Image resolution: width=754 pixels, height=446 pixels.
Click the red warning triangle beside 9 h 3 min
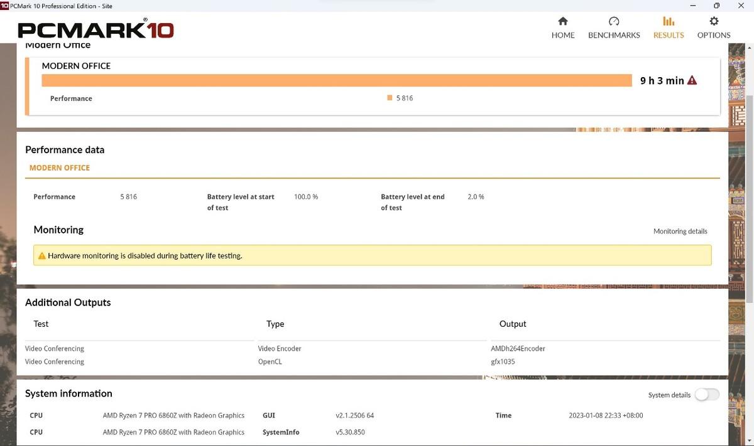tap(692, 80)
